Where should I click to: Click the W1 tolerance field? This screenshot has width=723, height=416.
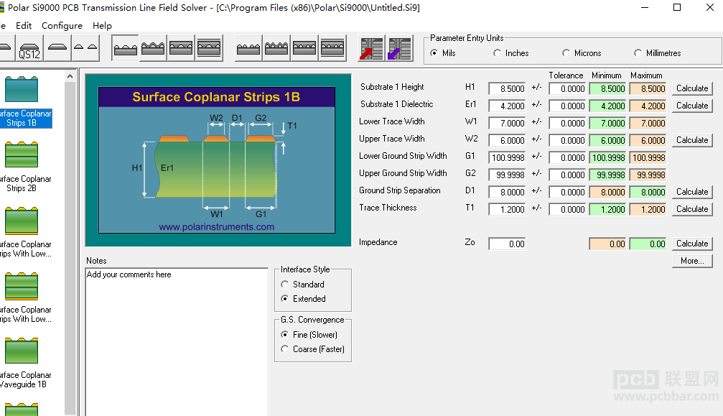(568, 123)
